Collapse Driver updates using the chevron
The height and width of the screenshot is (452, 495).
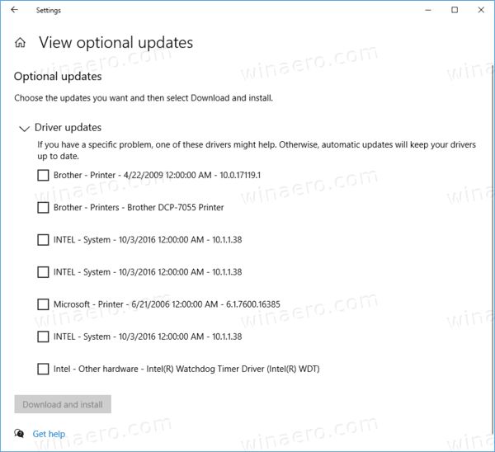point(24,129)
